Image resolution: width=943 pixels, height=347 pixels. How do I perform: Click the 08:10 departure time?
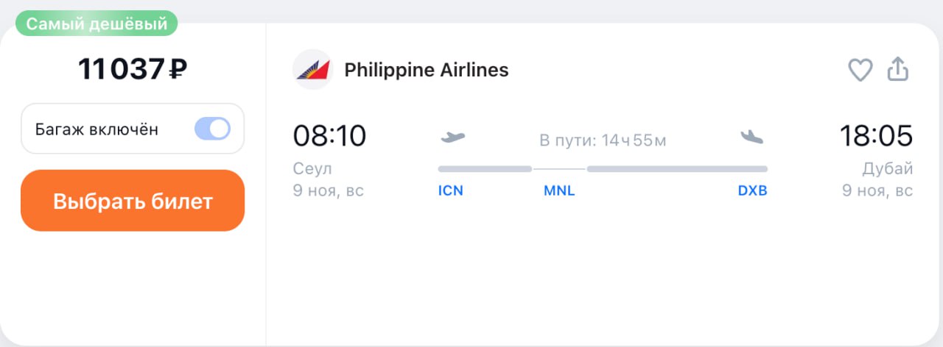click(x=329, y=136)
